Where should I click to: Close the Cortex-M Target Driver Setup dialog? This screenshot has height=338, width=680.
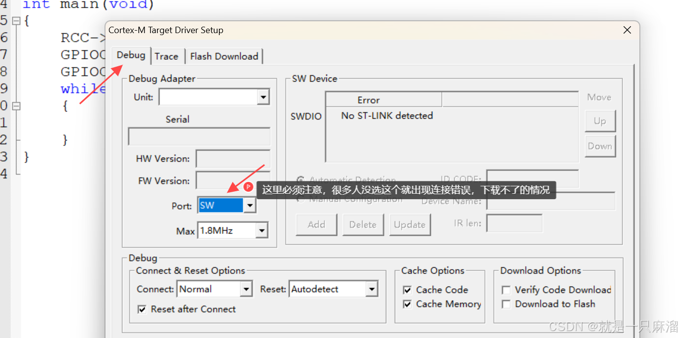(627, 30)
